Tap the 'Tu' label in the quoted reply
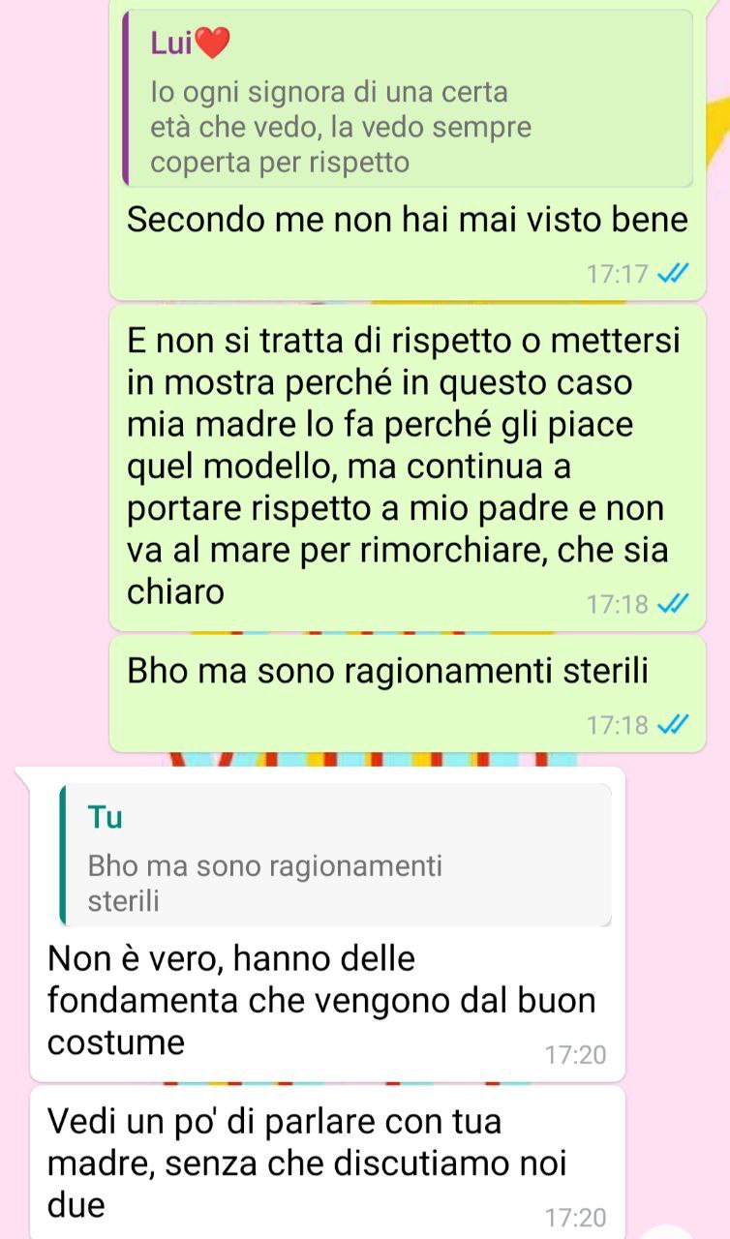Image resolution: width=730 pixels, height=1239 pixels. [x=105, y=818]
